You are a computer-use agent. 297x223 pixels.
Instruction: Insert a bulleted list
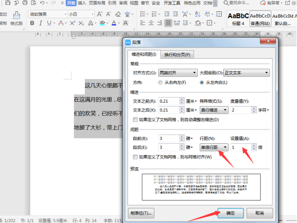point(143,14)
